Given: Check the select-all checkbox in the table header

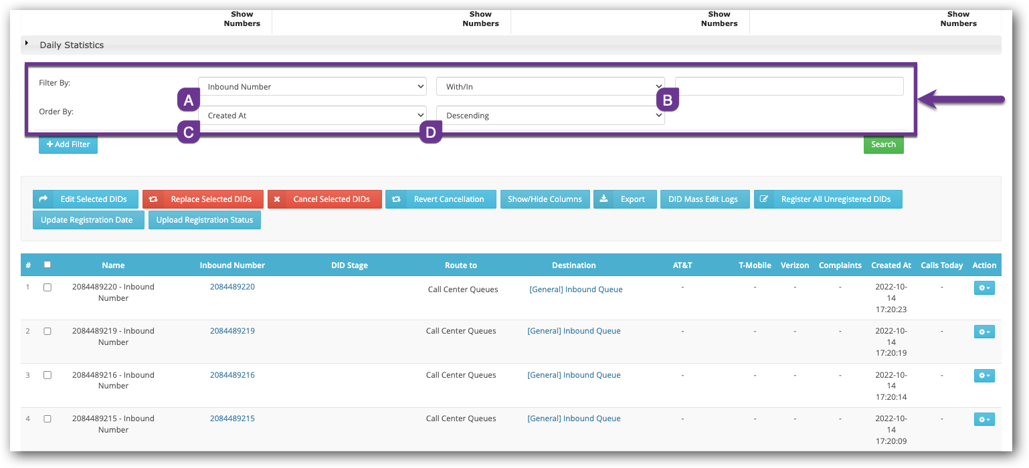Looking at the screenshot, I should (x=46, y=264).
